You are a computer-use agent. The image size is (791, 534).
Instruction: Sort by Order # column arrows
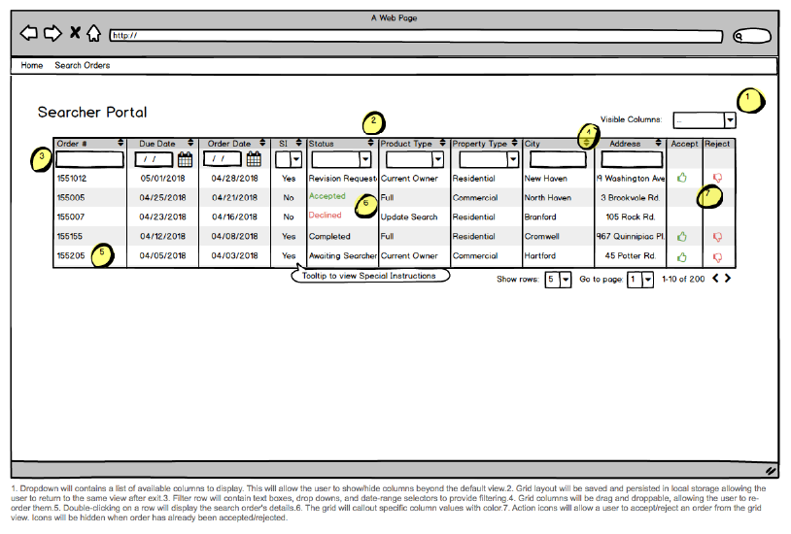click(120, 143)
